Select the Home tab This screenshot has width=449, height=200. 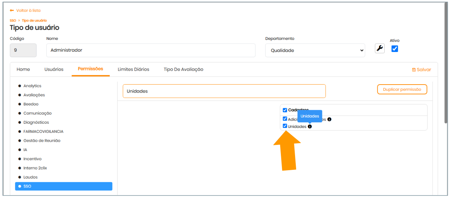[x=23, y=69]
